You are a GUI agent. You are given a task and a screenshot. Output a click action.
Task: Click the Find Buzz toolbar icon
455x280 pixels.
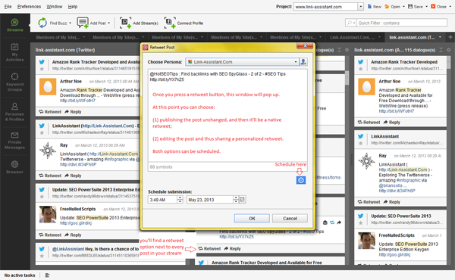tap(42, 23)
